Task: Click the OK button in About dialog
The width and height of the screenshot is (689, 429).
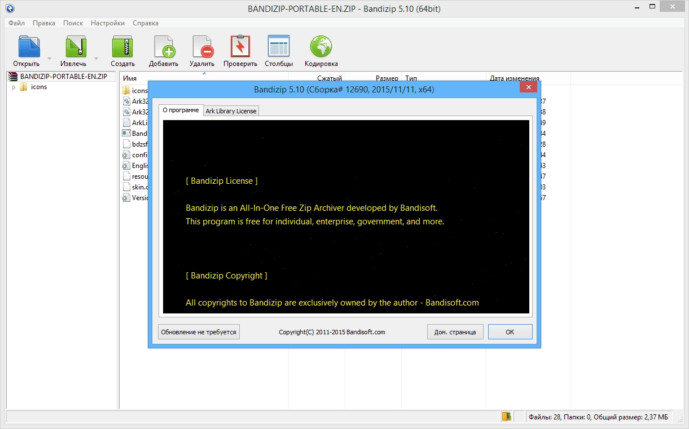Action: click(510, 332)
